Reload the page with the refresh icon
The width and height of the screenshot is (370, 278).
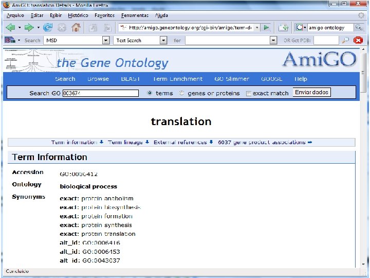pyautogui.click(x=48, y=27)
